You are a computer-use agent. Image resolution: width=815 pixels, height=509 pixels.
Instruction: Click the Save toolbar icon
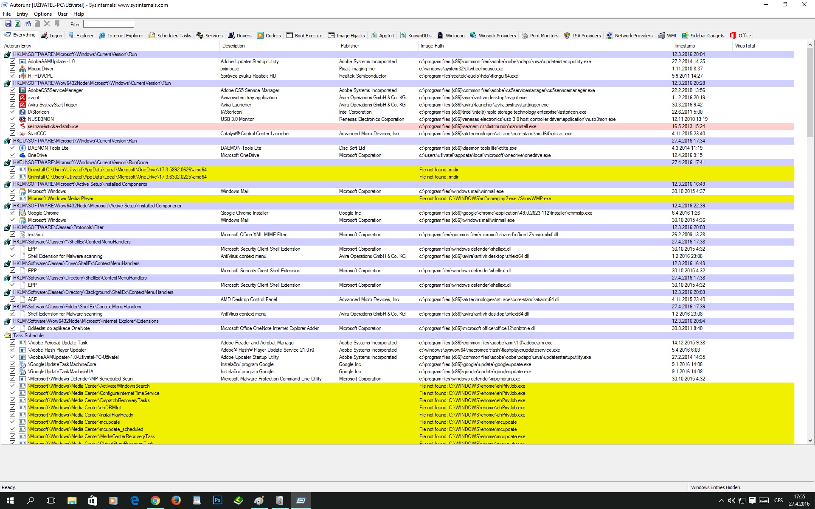[8, 24]
